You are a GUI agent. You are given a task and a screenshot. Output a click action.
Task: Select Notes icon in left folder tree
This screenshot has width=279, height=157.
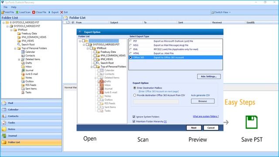point(23,78)
